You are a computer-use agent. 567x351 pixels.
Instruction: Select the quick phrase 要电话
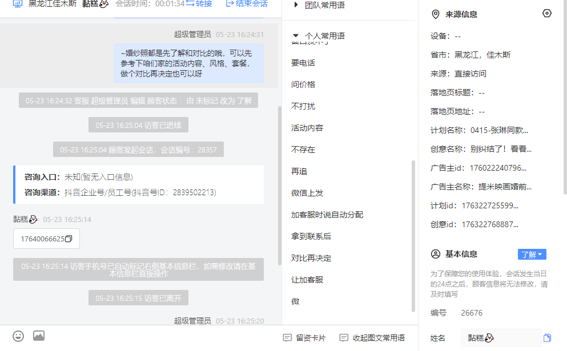coord(303,63)
